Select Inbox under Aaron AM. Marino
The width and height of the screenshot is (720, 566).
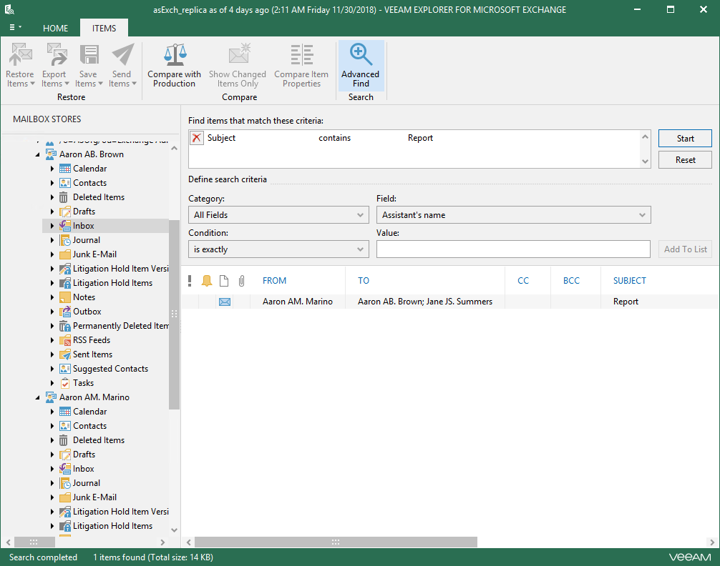84,469
